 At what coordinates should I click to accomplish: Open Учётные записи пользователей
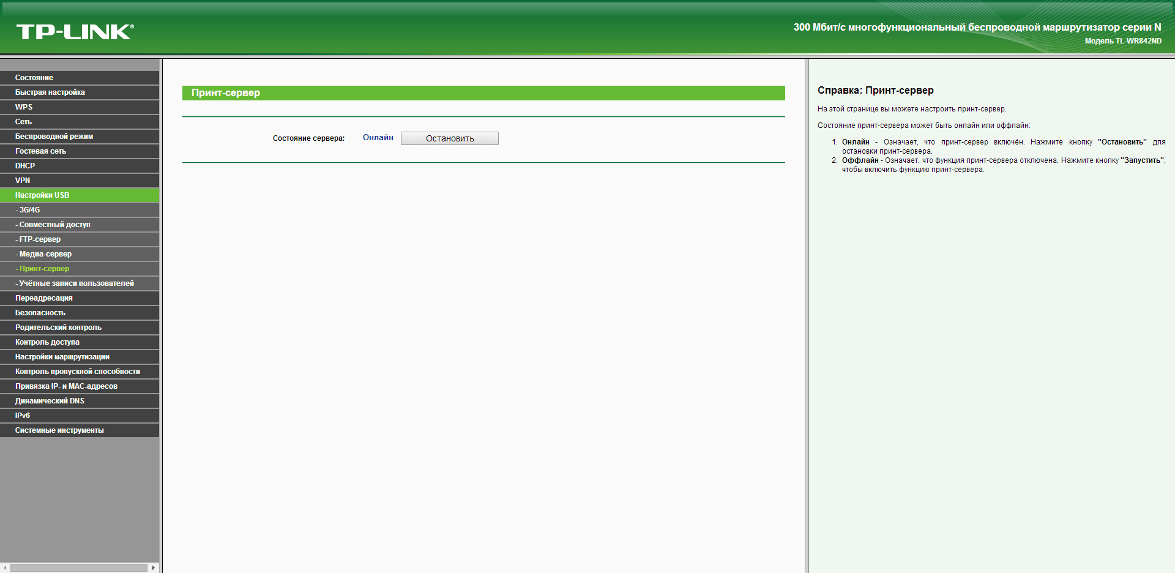pos(80,283)
